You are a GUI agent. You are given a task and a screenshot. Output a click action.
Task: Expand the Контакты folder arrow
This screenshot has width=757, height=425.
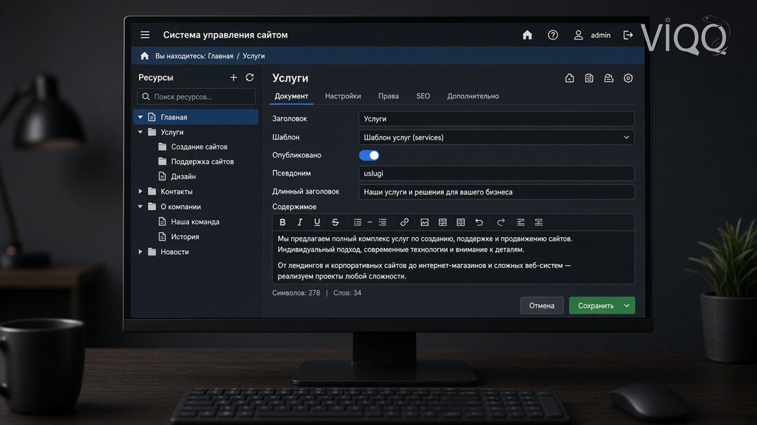tap(140, 191)
